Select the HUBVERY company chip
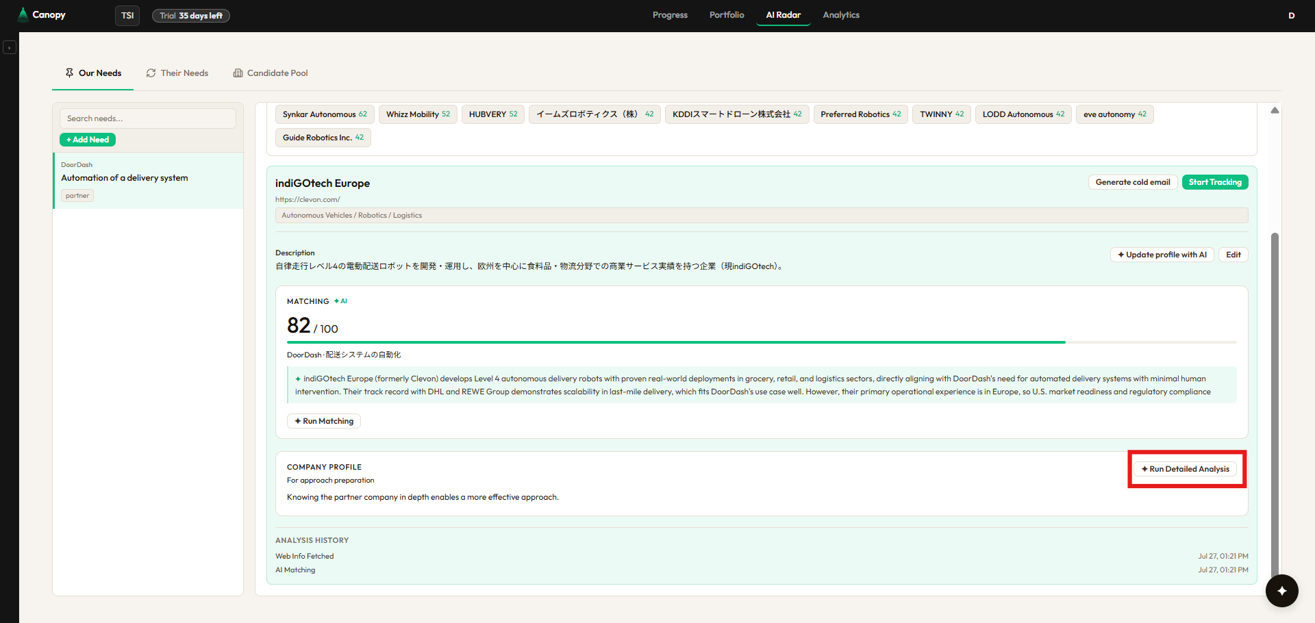1315x623 pixels. pyautogui.click(x=493, y=114)
